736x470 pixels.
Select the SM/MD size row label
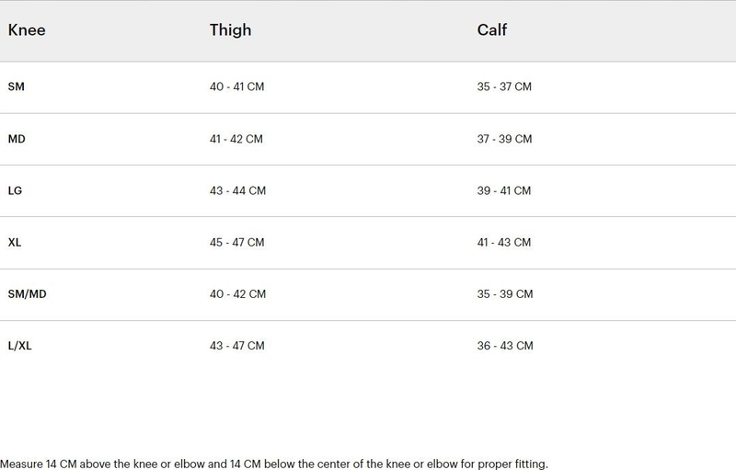pyautogui.click(x=28, y=294)
